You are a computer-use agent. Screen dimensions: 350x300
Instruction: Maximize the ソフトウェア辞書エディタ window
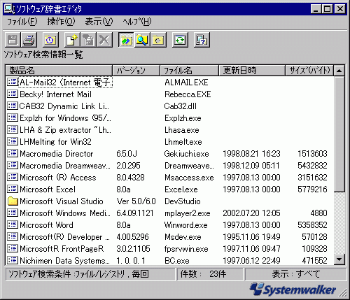click(x=328, y=9)
